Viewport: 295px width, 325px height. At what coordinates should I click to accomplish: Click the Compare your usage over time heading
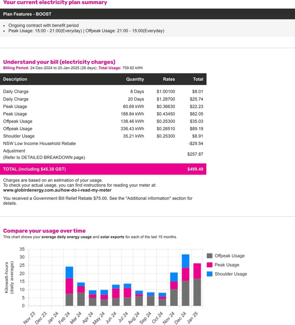[x=44, y=231]
